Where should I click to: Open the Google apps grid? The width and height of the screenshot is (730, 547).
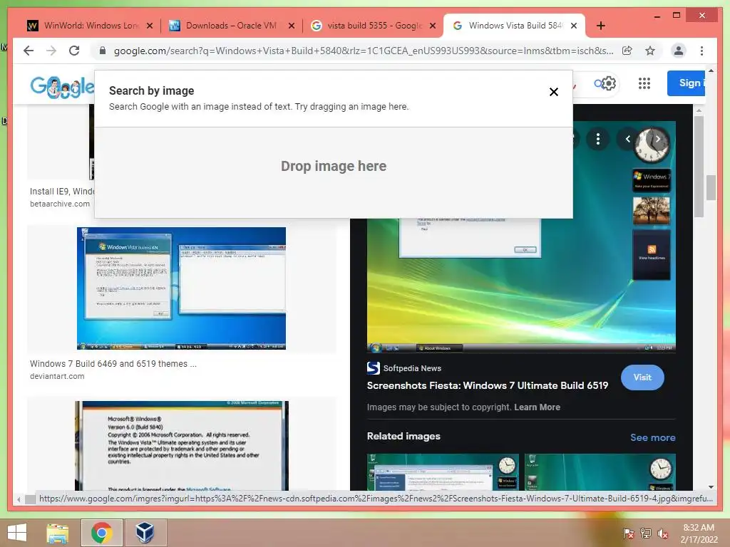(x=644, y=84)
